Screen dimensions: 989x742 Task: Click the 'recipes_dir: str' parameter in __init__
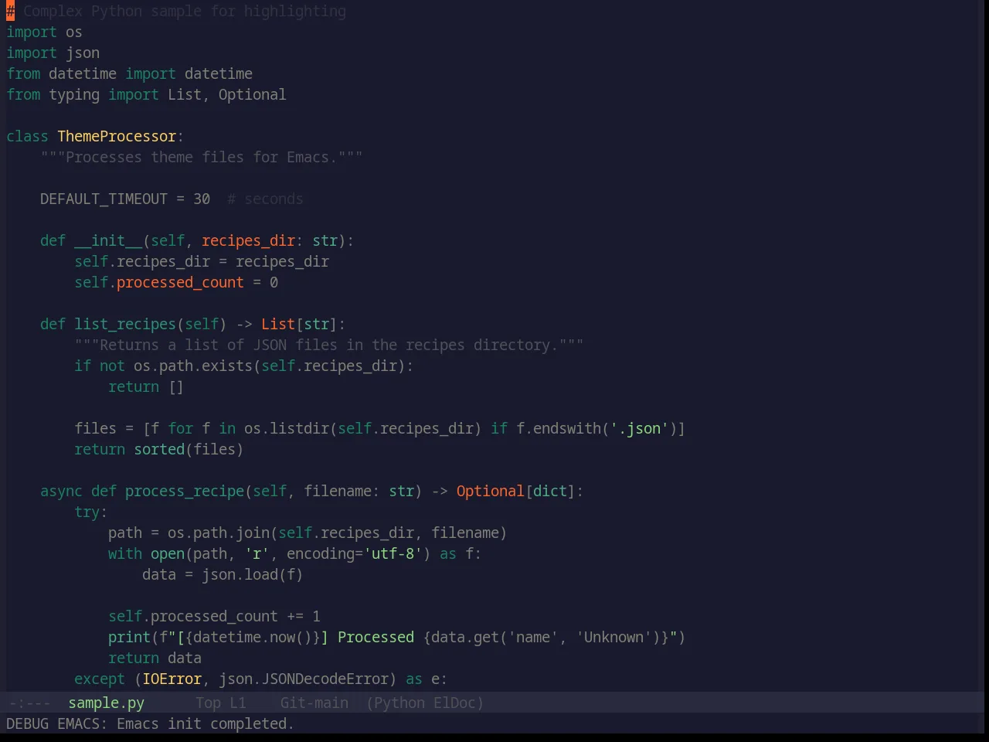(270, 240)
